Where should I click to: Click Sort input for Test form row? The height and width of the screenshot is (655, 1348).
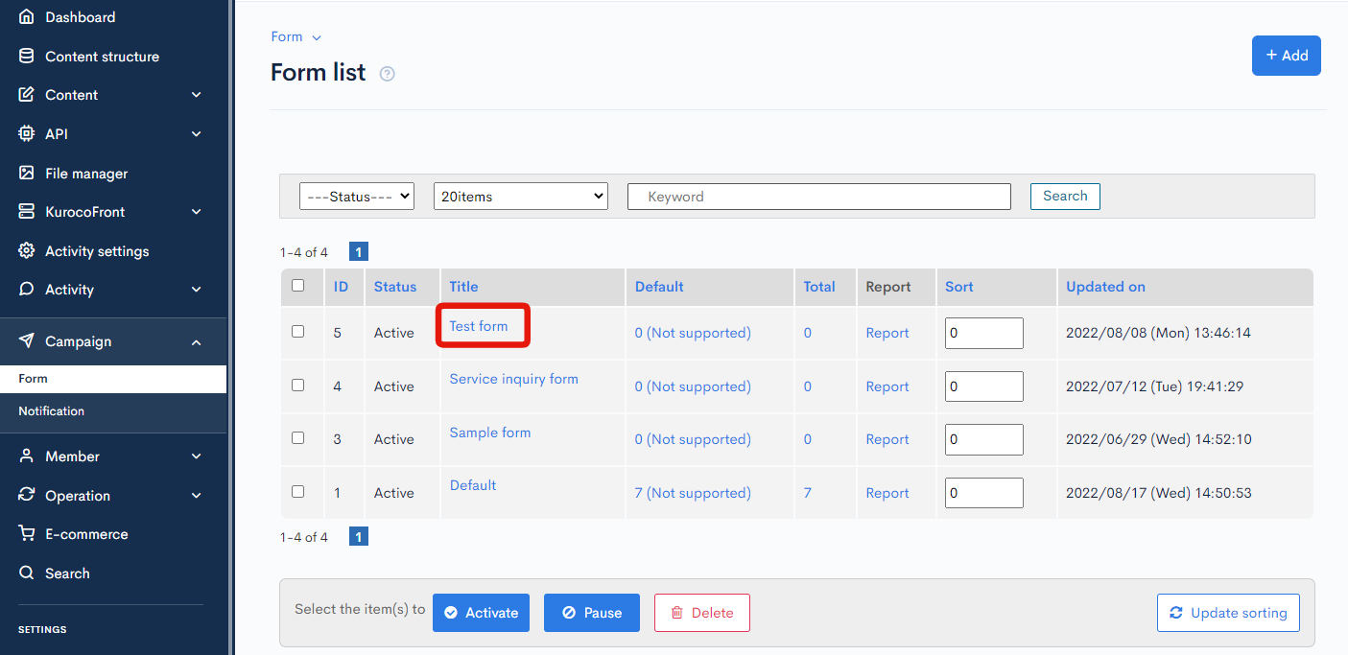pos(984,333)
